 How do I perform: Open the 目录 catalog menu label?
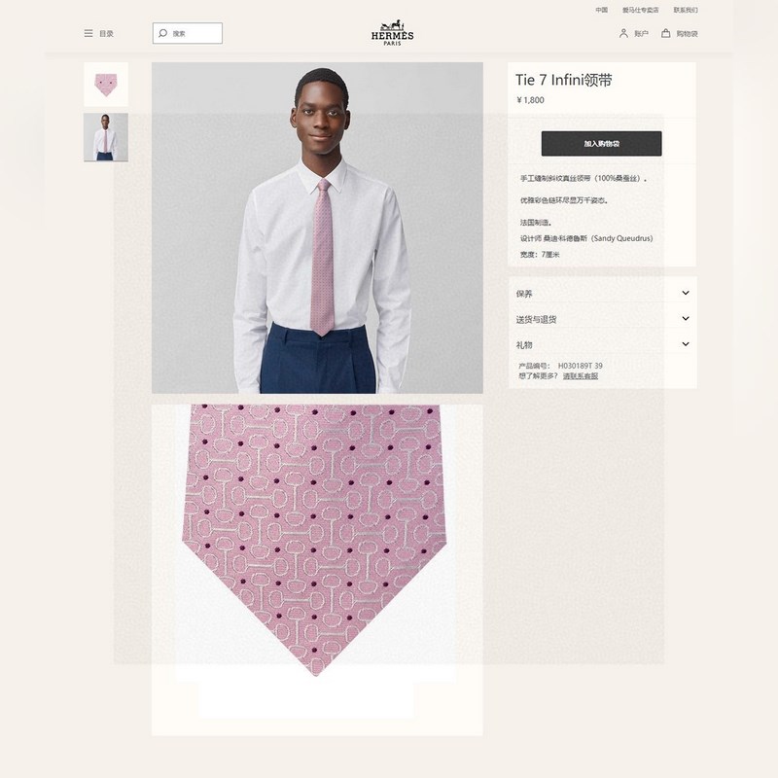click(106, 33)
